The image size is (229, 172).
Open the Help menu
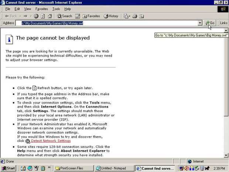point(68,9)
